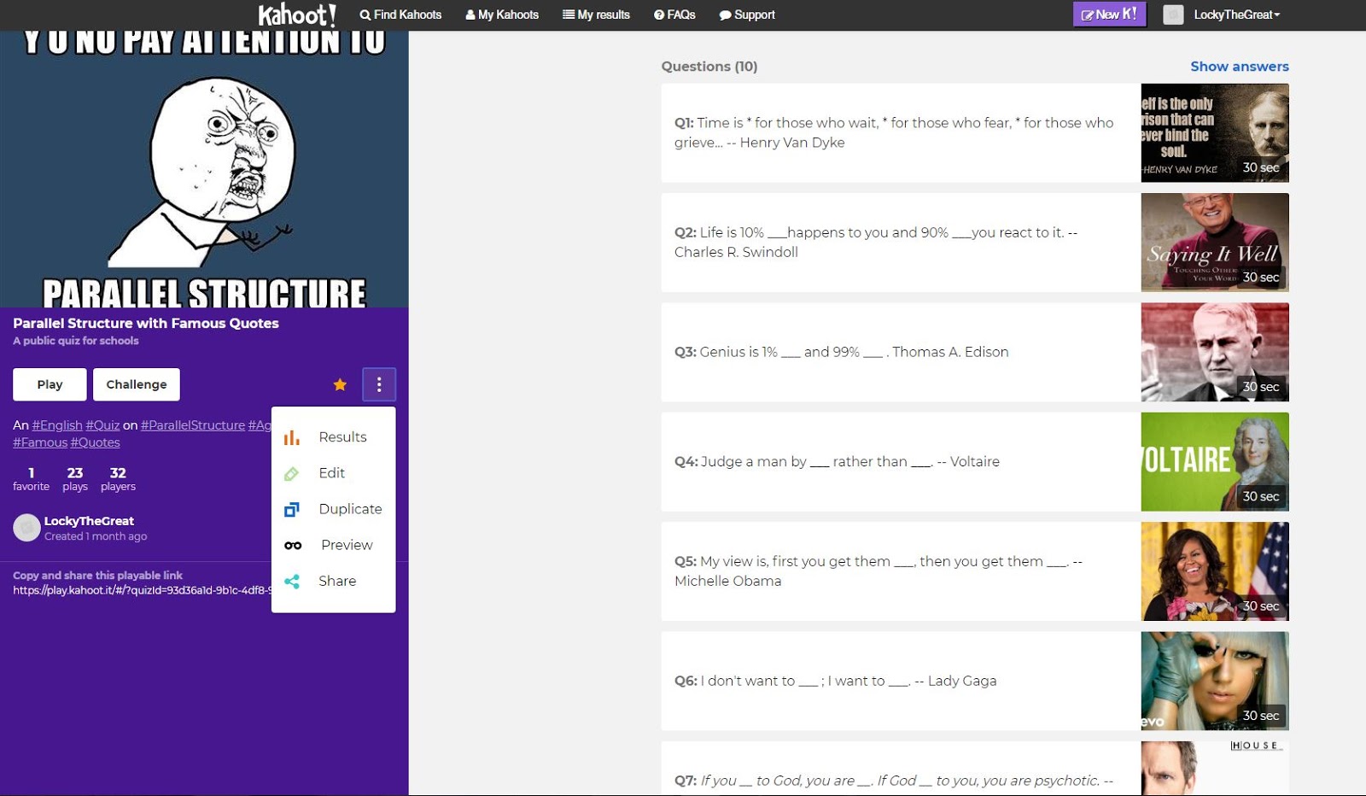Click the Parallel Structure meme cover image

pos(204,169)
